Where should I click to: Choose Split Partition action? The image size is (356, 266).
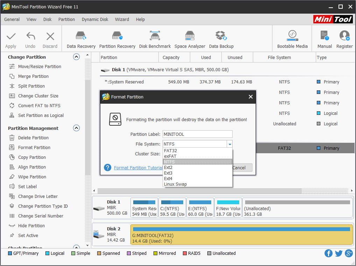(x=31, y=86)
